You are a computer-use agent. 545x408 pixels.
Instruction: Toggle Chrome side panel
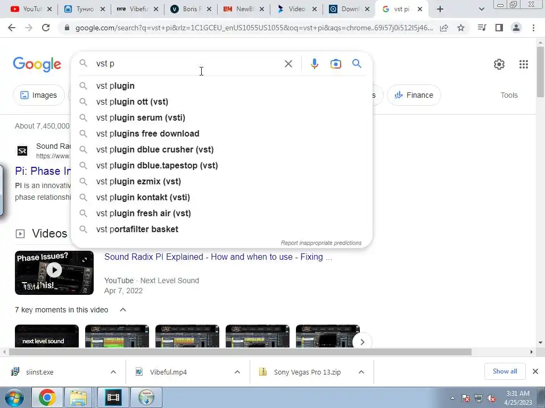click(499, 28)
